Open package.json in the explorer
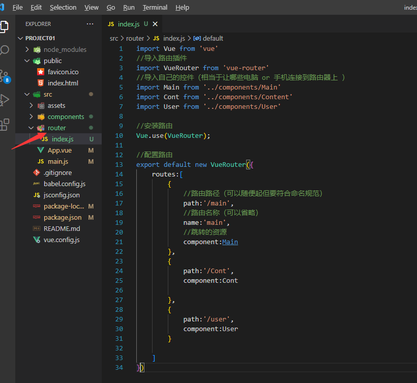This screenshot has height=383, width=417. pos(62,217)
